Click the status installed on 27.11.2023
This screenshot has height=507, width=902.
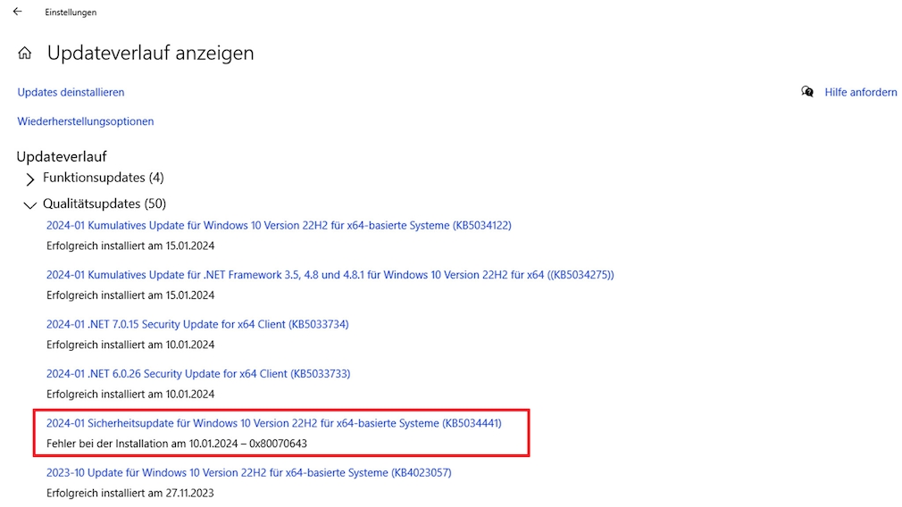[129, 493]
